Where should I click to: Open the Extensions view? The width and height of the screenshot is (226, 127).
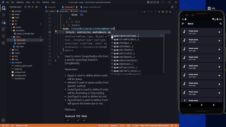point(3,29)
